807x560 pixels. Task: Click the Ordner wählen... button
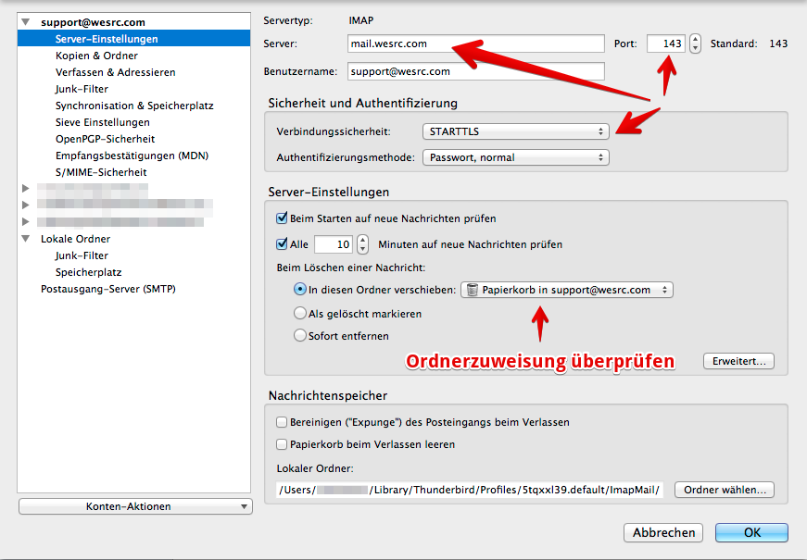pos(725,490)
